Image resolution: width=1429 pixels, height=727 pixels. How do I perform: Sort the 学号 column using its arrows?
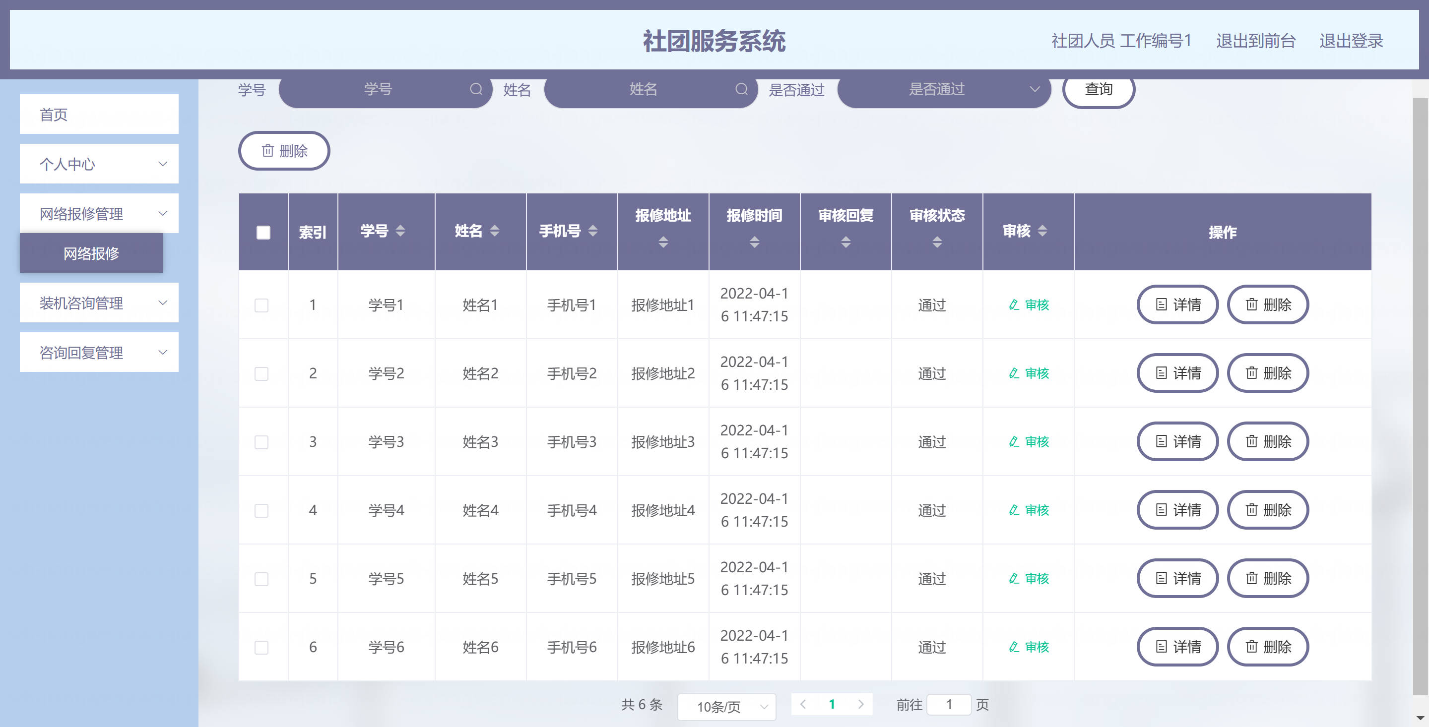coord(400,231)
